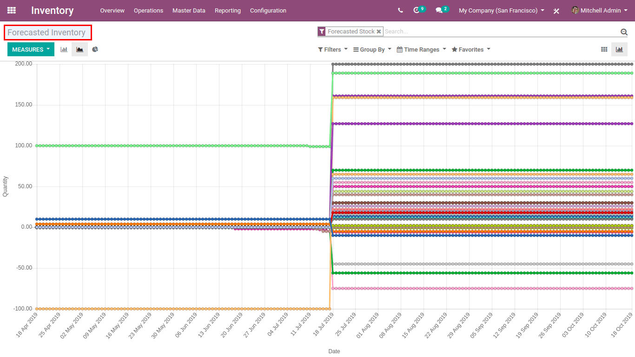Viewport: 635px width, 357px height.
Task: Open the Master Data menu
Action: point(189,10)
